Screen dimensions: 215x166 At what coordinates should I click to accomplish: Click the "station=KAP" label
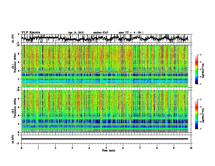pos(101,33)
